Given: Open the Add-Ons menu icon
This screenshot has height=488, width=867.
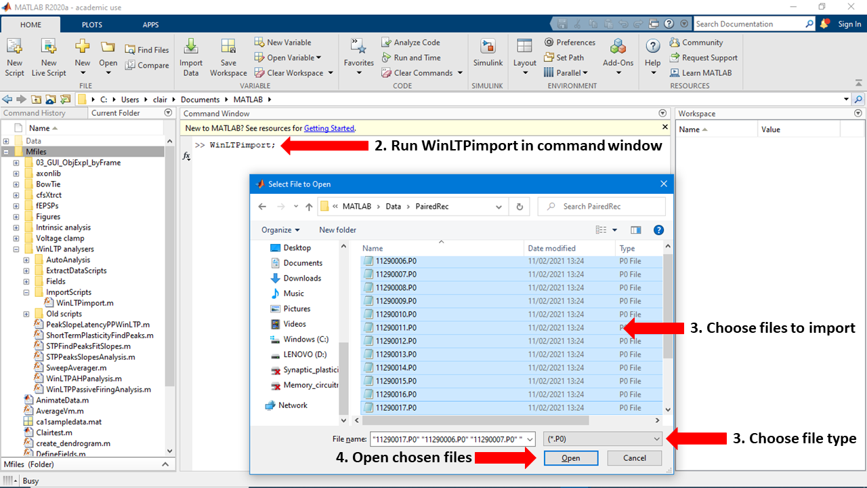Looking at the screenshot, I should (x=618, y=46).
